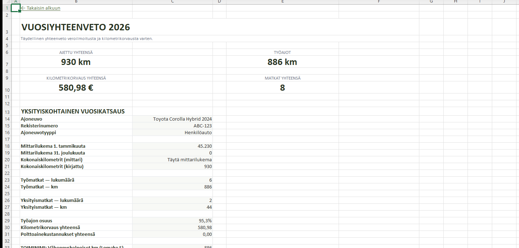This screenshot has height=248, width=519.
Task: Click the Henkilöauto vehicle type cell
Action: (196, 132)
